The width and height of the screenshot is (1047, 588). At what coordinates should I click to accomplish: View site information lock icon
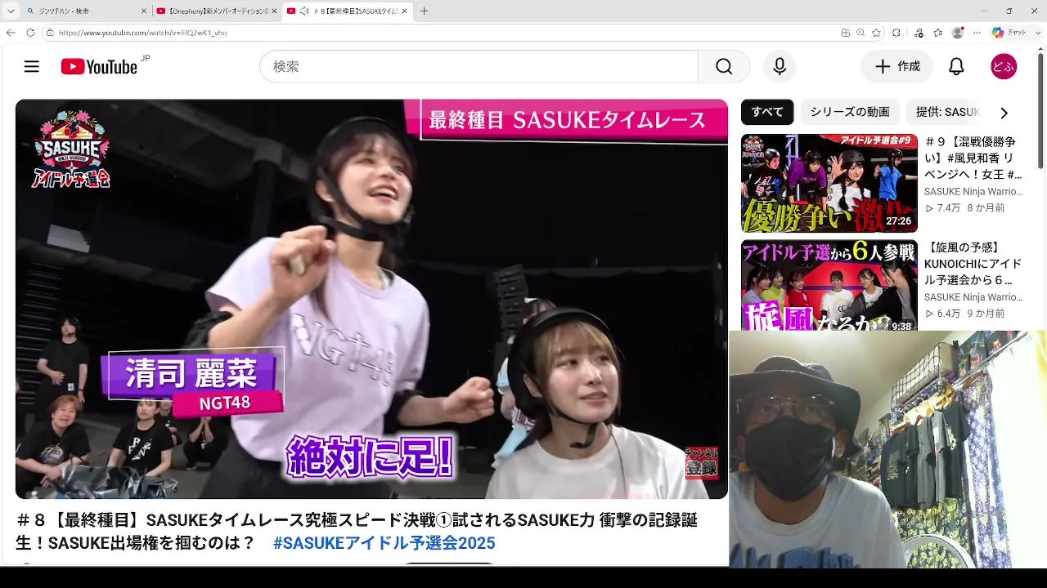50,33
